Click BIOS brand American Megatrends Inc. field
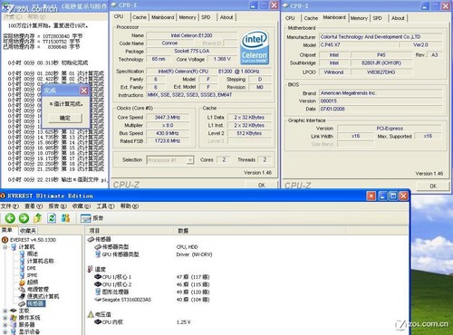Image resolution: width=453 pixels, height=335 pixels. (381, 93)
